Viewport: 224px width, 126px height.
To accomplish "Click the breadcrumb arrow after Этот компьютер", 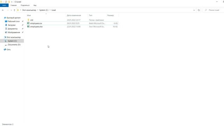I will [x=38, y=10].
